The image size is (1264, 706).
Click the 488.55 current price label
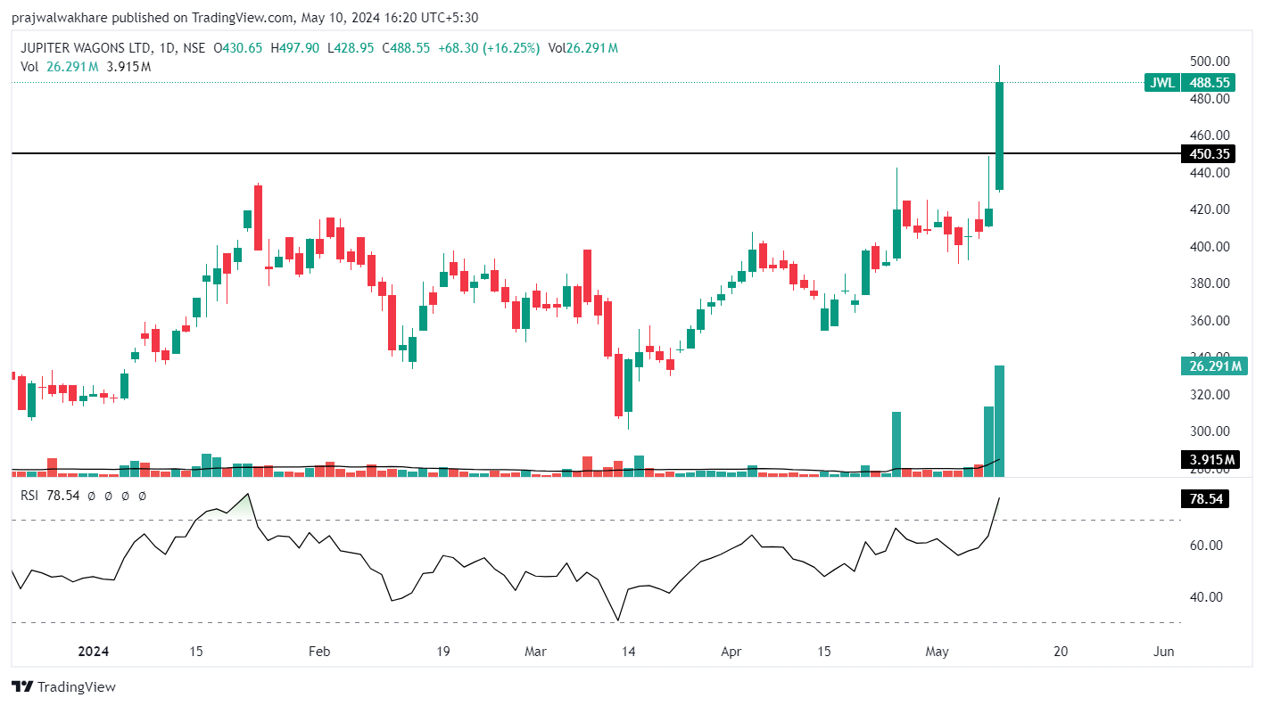tap(1208, 82)
